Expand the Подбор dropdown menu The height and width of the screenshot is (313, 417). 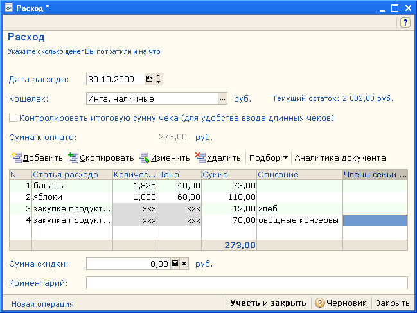(x=269, y=157)
